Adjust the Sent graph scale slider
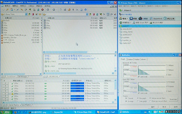This screenshot has width=182, height=114. (x=156, y=93)
